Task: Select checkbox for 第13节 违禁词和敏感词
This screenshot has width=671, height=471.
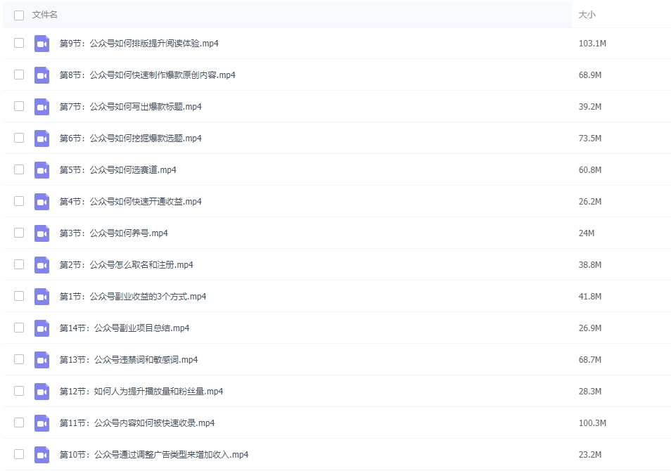Action: pos(19,359)
